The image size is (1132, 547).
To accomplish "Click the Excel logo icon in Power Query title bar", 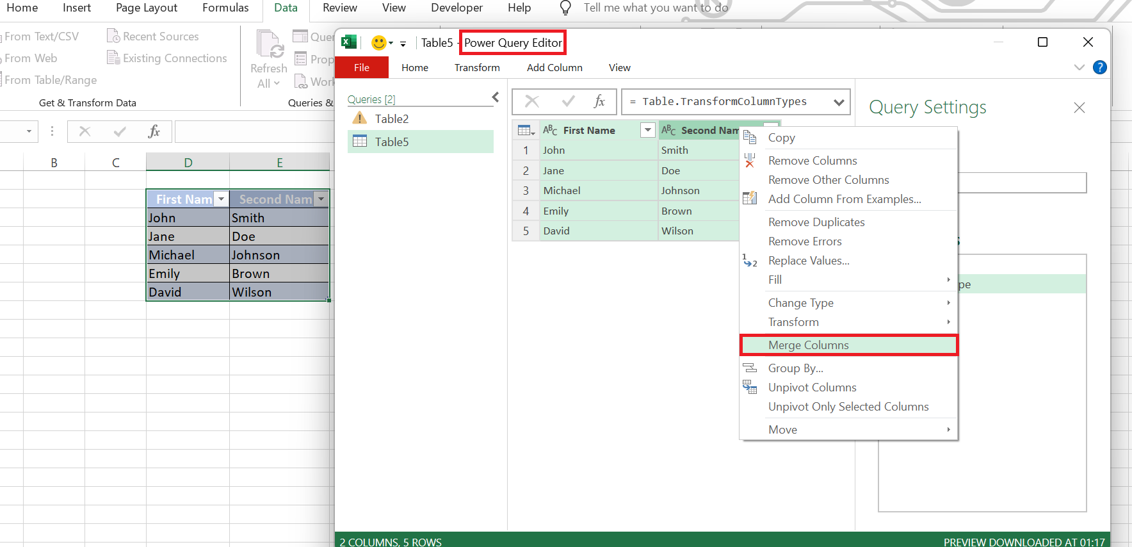I will tap(349, 42).
